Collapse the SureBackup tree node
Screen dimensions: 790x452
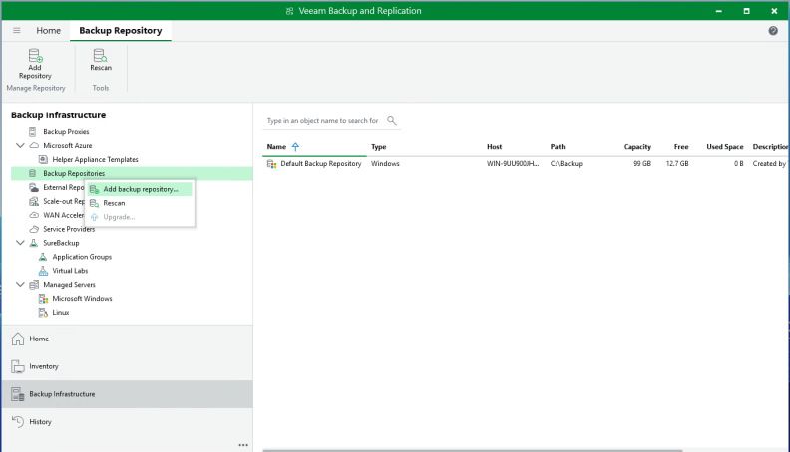pos(21,243)
